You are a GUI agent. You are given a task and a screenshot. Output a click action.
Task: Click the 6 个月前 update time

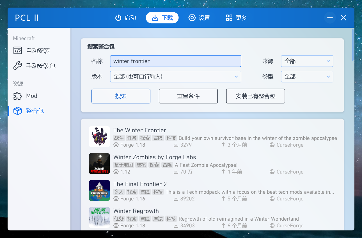(234, 226)
